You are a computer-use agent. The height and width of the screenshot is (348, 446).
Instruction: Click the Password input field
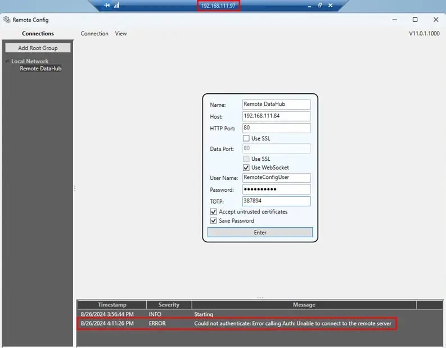(276, 189)
